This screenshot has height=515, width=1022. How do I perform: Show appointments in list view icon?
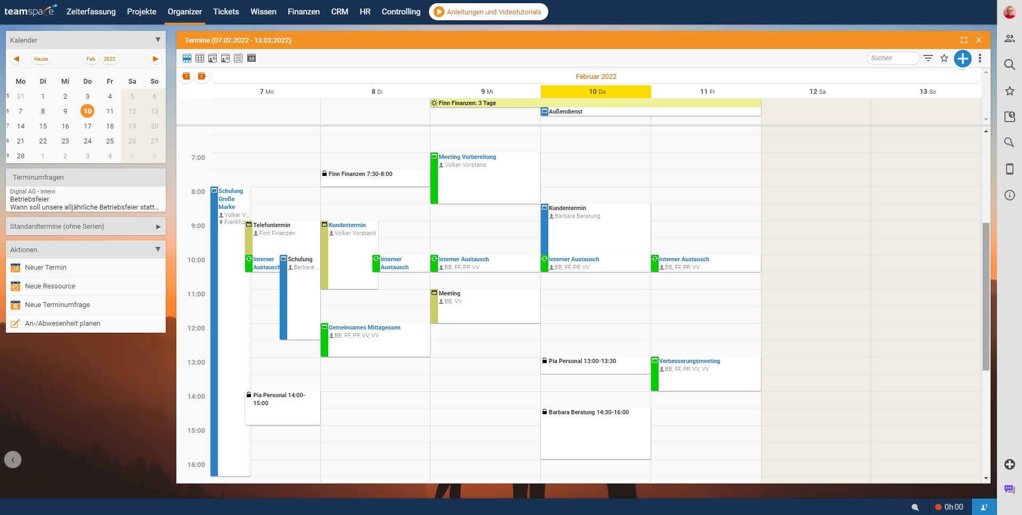click(x=238, y=58)
